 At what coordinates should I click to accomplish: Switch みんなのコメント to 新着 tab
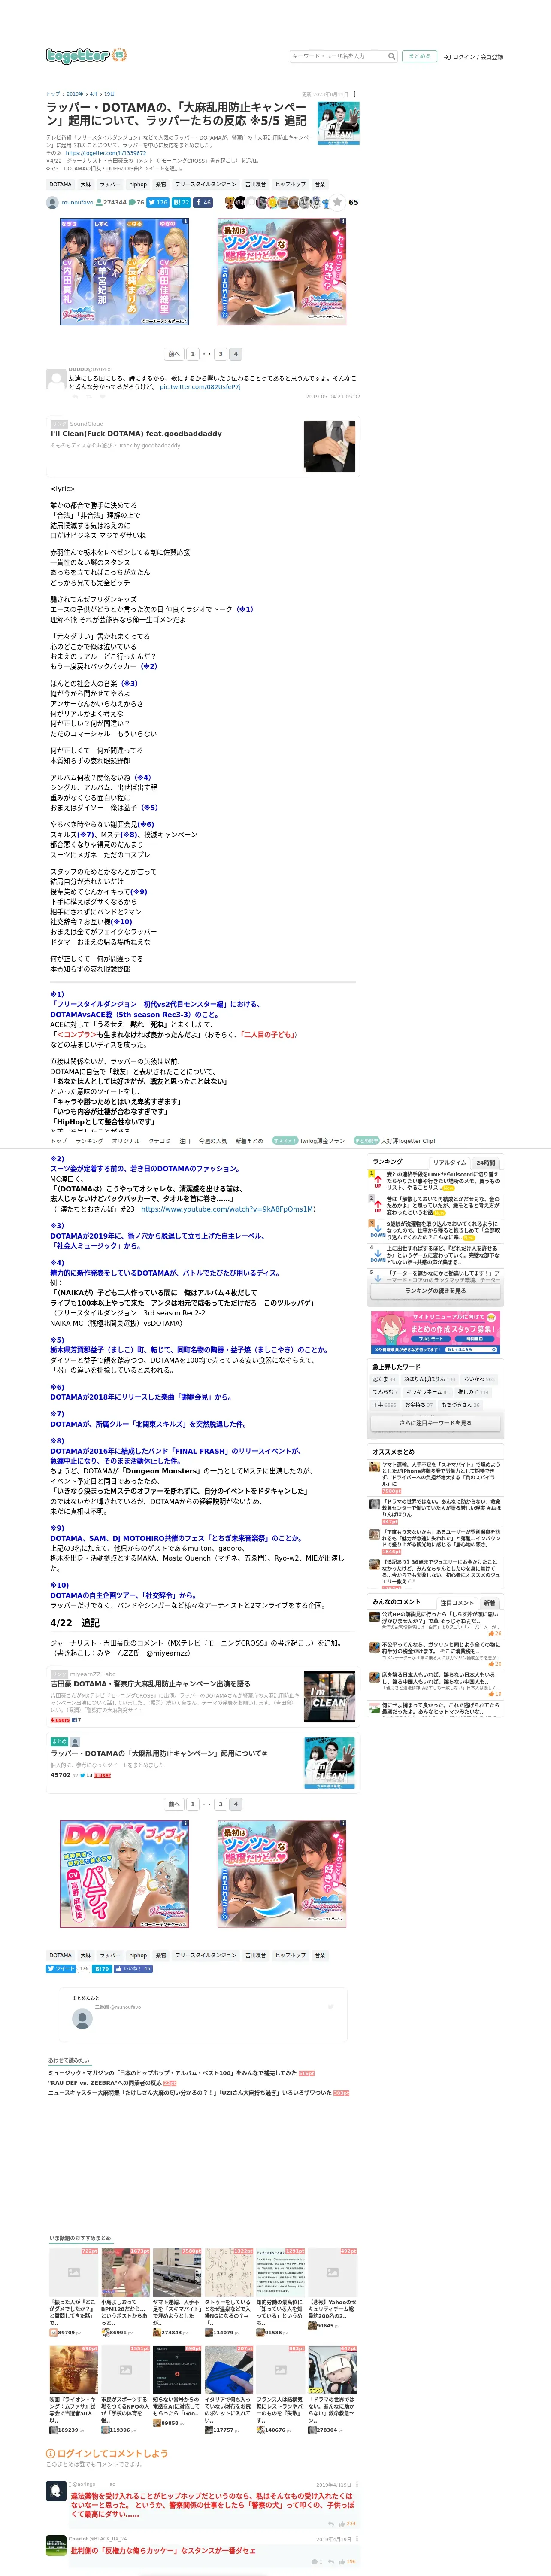click(489, 1603)
